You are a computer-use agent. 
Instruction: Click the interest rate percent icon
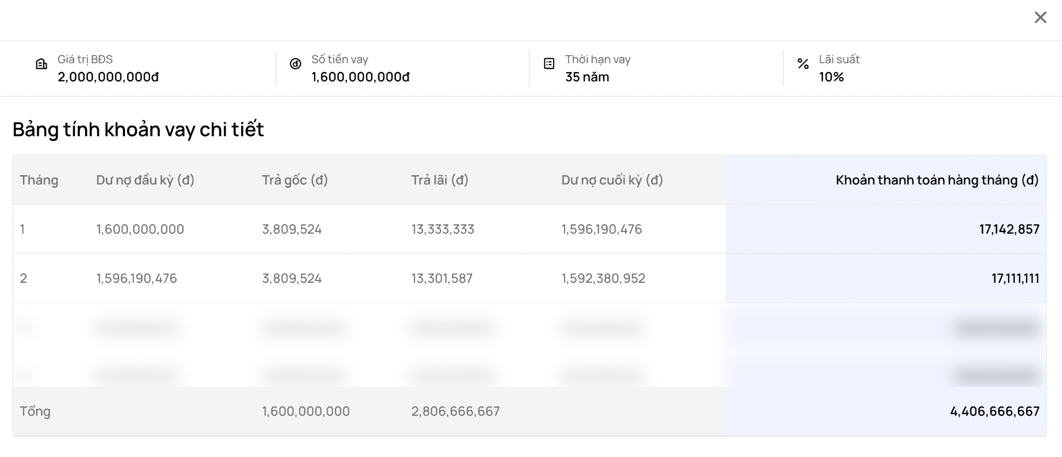[x=803, y=64]
